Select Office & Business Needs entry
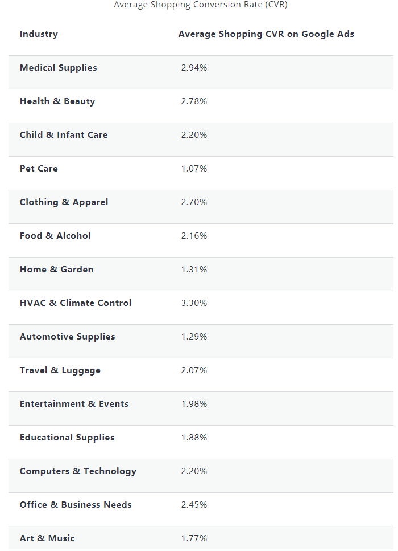The image size is (398, 551). click(x=76, y=505)
